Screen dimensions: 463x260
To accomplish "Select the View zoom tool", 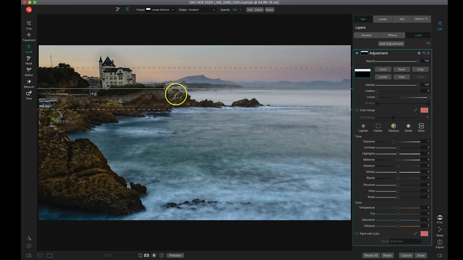I will (x=29, y=95).
